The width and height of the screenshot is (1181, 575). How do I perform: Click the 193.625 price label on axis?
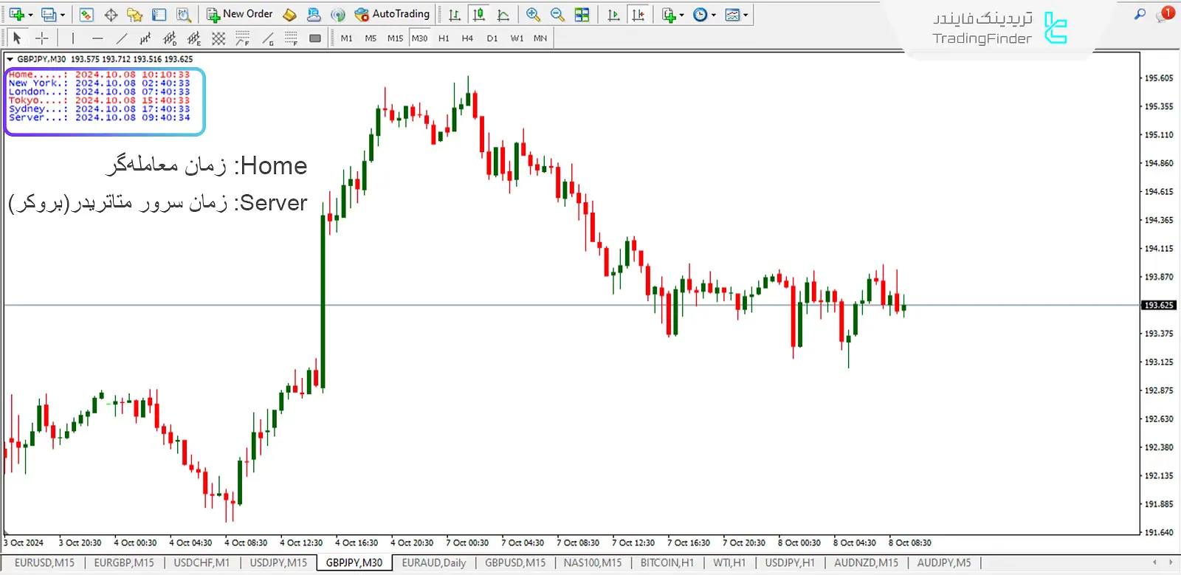(x=1158, y=305)
